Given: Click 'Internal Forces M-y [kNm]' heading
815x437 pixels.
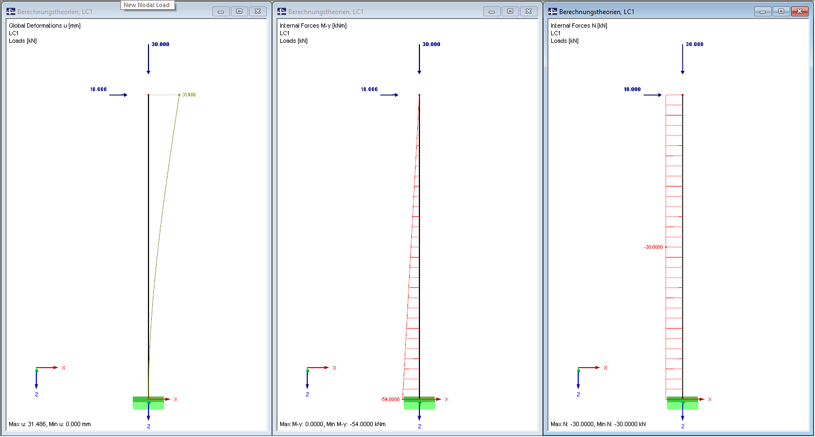Looking at the screenshot, I should pyautogui.click(x=313, y=25).
